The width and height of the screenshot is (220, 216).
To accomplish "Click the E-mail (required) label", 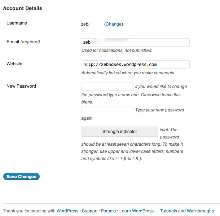I will click(x=23, y=42).
